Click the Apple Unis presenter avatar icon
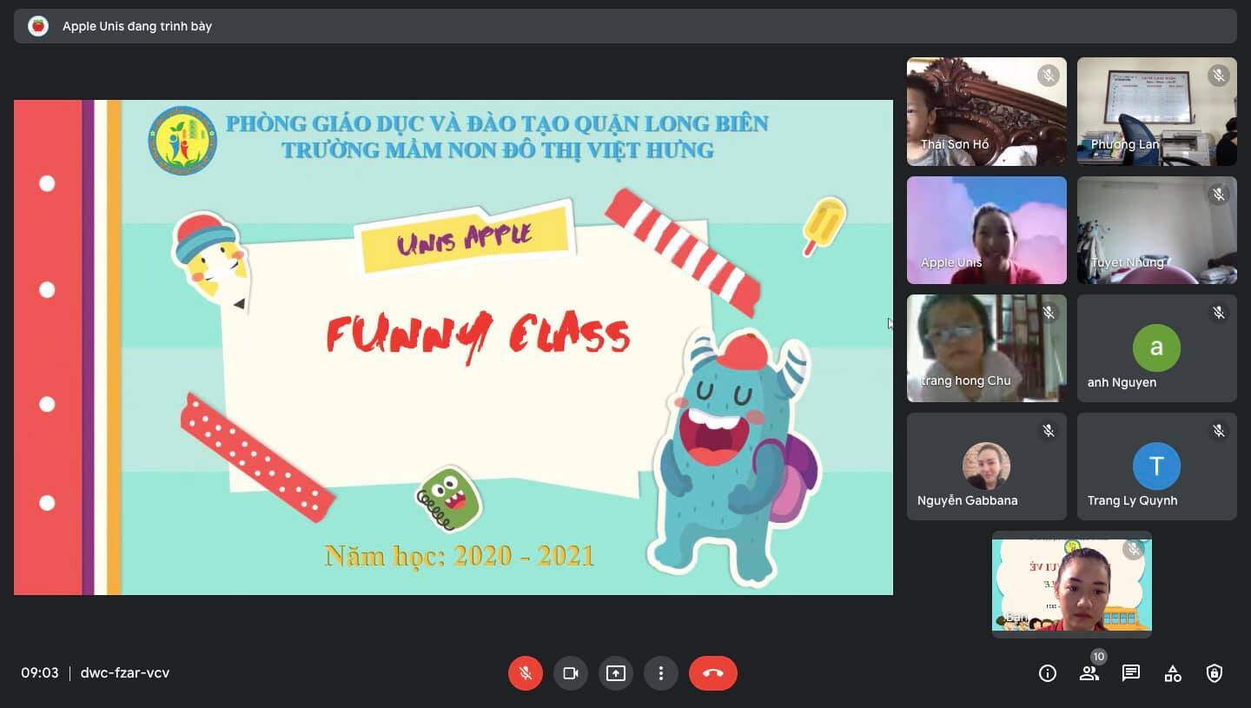Viewport: 1251px width, 708px height. [x=38, y=26]
